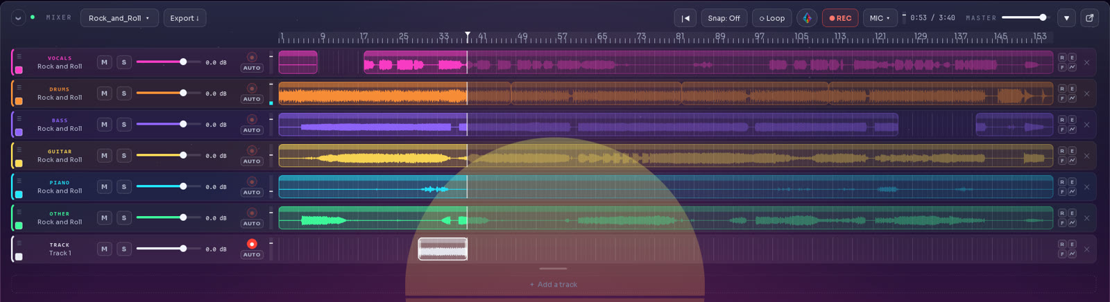Image resolution: width=1110 pixels, height=302 pixels.
Task: Enable Loop playback
Action: [x=772, y=18]
